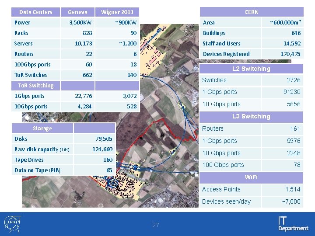Select the 528 10Gbps ports value
Viewport: 315px width, 236px height.
[x=132, y=107]
